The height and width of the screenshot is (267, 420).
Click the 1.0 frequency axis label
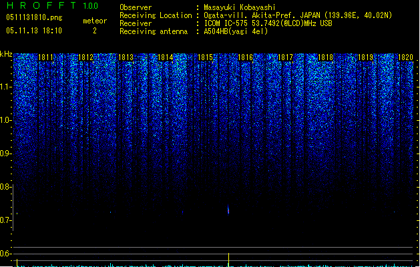click(x=6, y=120)
